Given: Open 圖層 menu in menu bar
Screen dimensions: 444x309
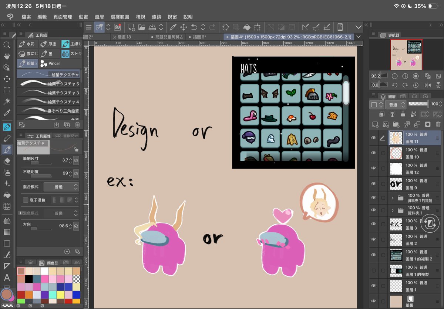Looking at the screenshot, I should point(99,17).
